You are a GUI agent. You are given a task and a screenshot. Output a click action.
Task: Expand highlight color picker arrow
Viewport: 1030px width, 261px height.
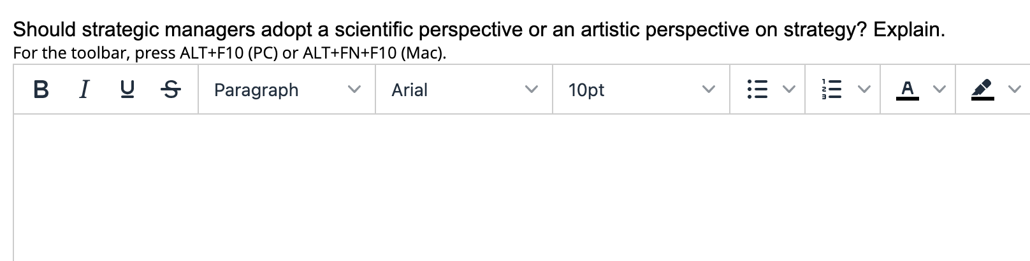tap(1015, 90)
